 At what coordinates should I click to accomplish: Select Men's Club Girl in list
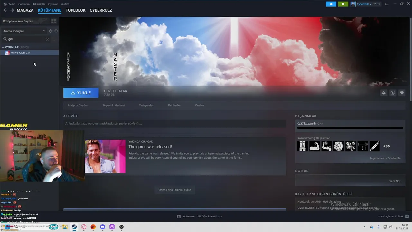point(30,53)
